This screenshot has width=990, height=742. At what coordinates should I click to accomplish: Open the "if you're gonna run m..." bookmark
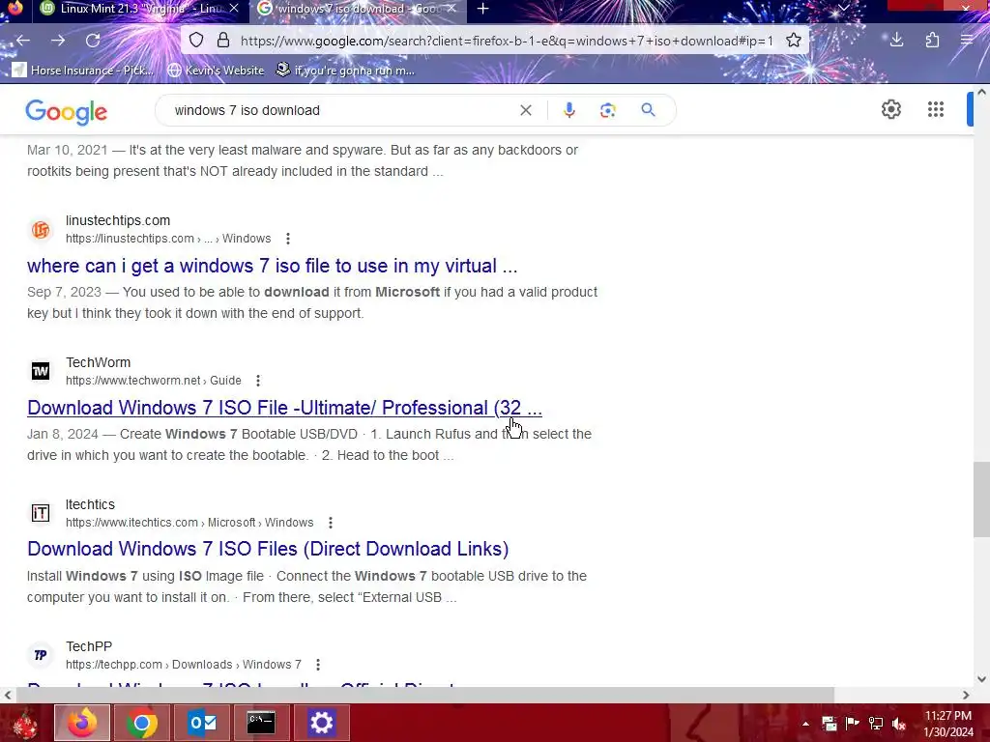click(x=345, y=70)
